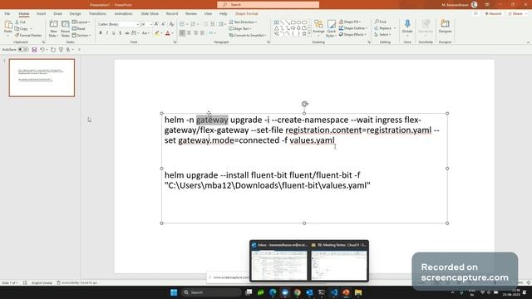Increase font size
This screenshot has height=299, width=532.
coord(156,24)
